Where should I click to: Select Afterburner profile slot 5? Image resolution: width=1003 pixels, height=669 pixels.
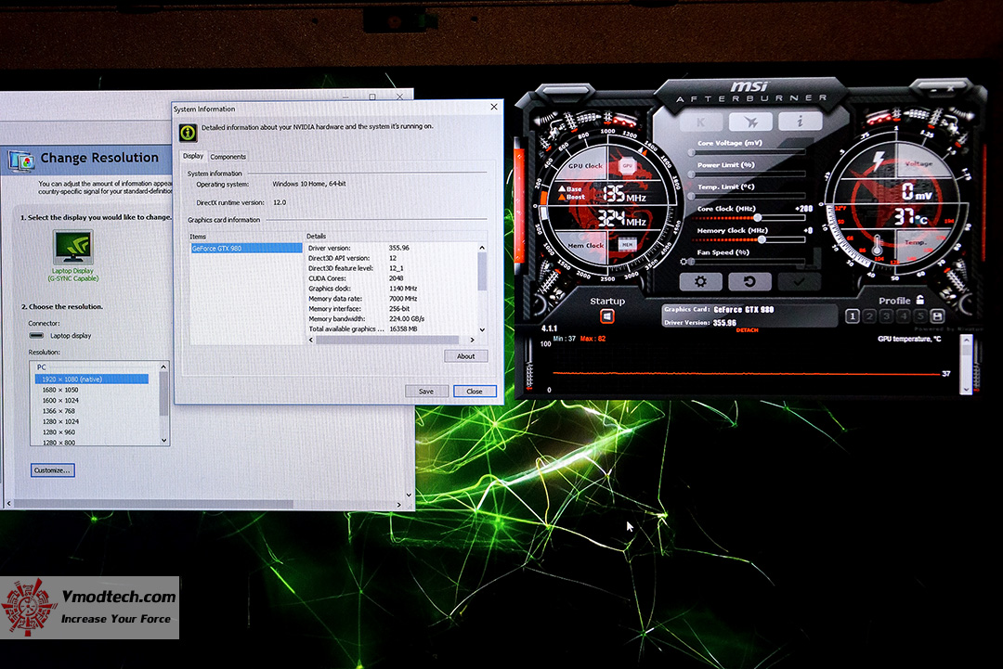[919, 315]
